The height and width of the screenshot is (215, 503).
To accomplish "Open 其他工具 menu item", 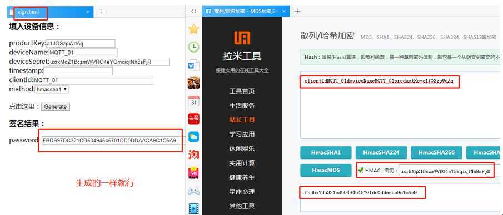I will pyautogui.click(x=242, y=206).
